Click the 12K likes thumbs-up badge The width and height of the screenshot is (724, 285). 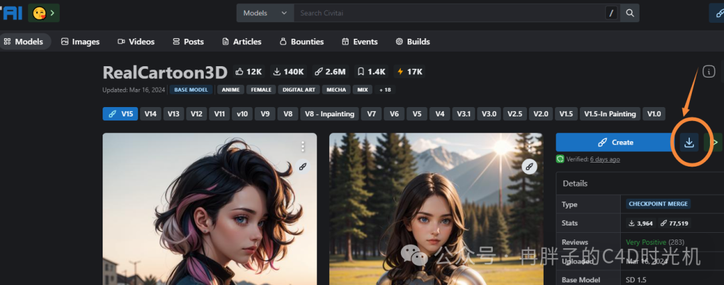[x=249, y=72]
